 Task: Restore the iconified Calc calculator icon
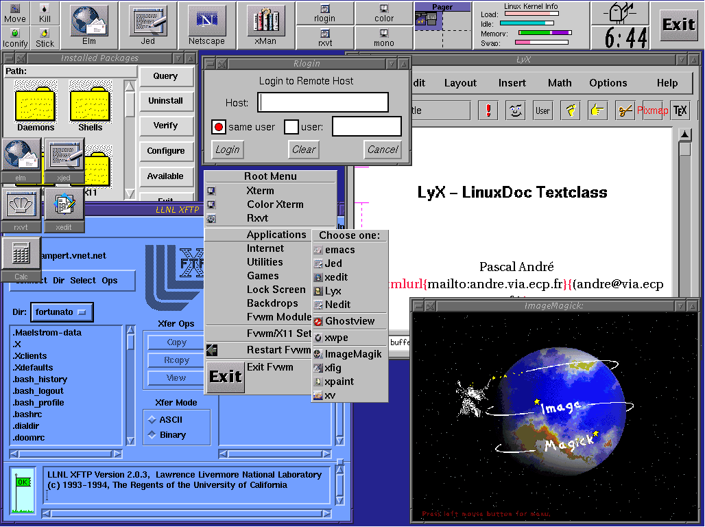[x=21, y=259]
